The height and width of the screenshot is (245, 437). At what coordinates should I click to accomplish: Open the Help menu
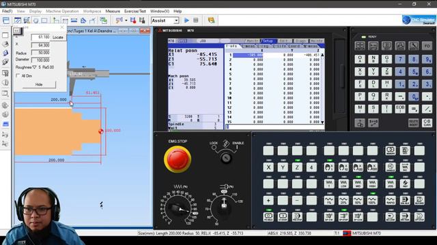178,11
